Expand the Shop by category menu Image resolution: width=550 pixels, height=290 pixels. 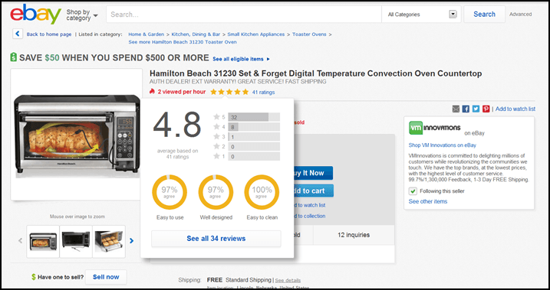click(x=82, y=15)
